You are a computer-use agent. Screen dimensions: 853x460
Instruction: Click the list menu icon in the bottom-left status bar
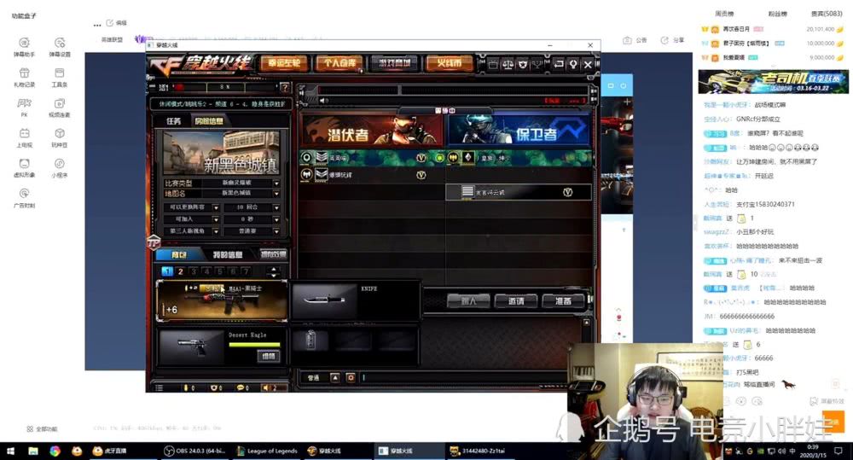click(160, 387)
